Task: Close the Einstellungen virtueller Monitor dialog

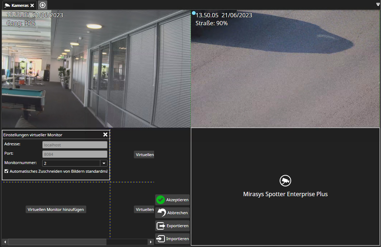Action: [105, 134]
